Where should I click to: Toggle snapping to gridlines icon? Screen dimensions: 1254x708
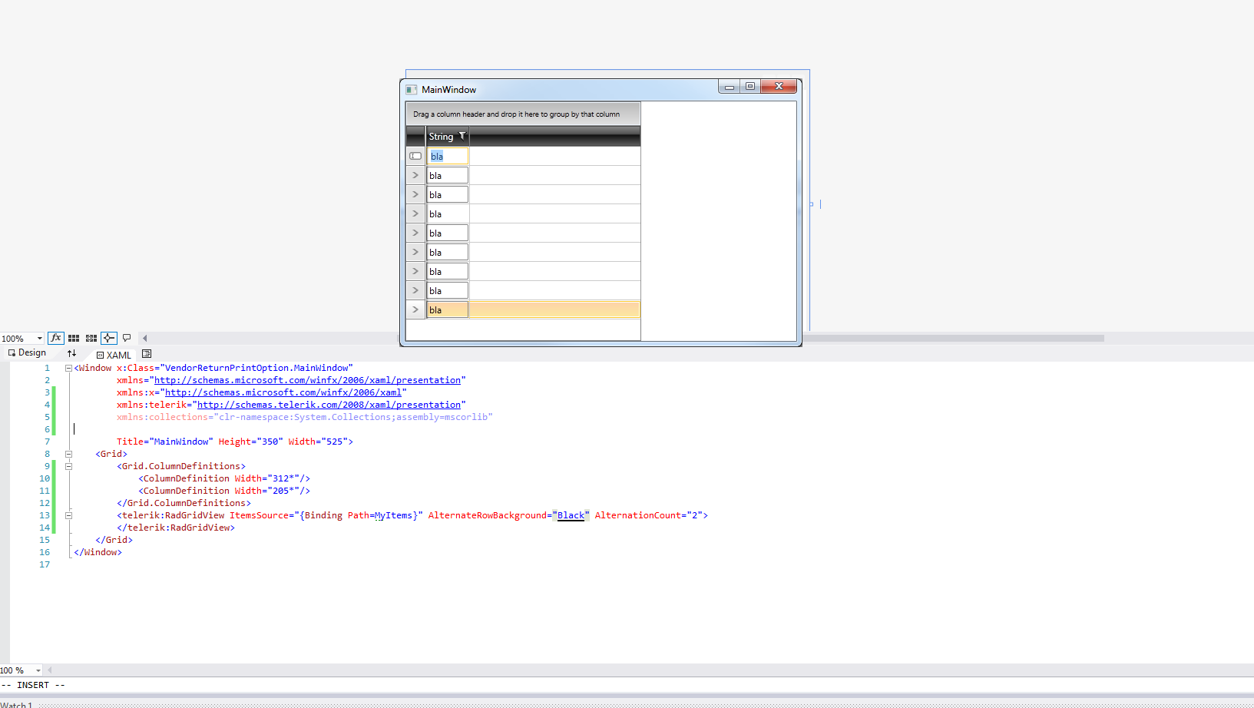[91, 338]
